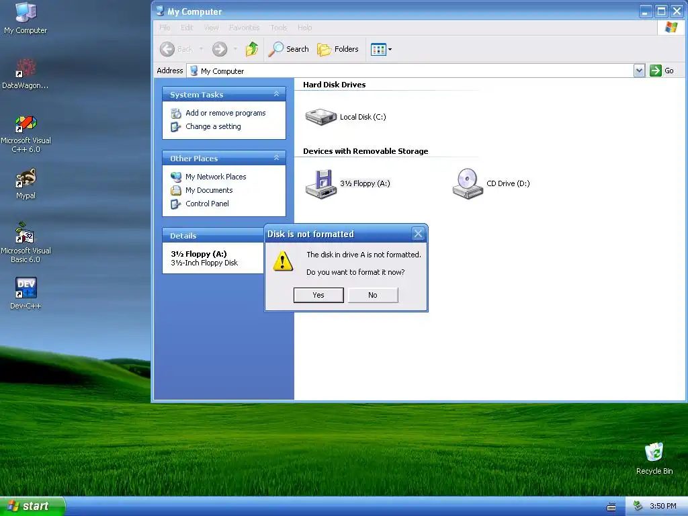The height and width of the screenshot is (516, 688).
Task: Click the Go button
Action: click(x=662, y=71)
